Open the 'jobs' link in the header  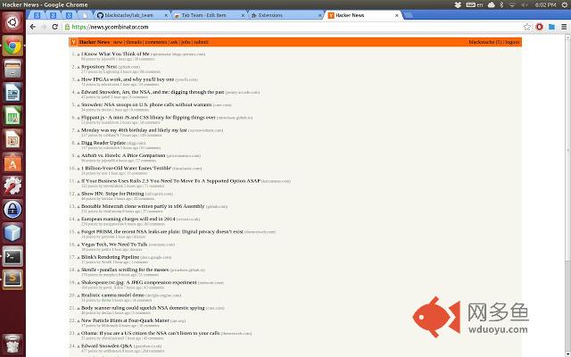(186, 42)
